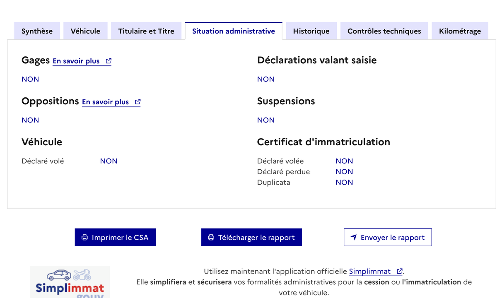
Task: Open the Titulaire et Titre tab
Action: 146,31
